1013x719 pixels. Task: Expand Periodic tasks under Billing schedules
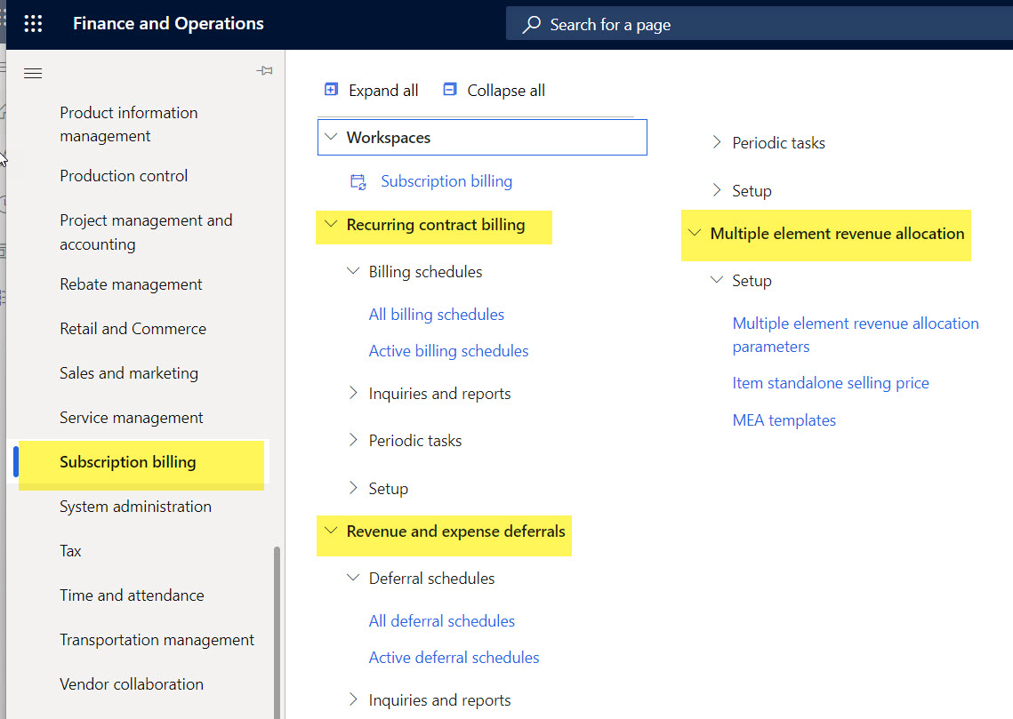(354, 440)
